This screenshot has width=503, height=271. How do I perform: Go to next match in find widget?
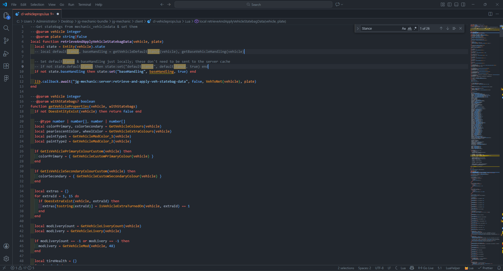(447, 28)
